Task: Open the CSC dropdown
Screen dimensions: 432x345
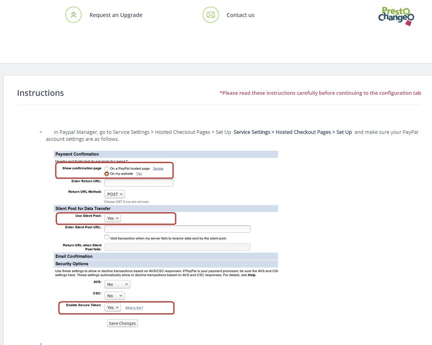Action: (114, 295)
